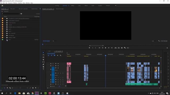Open the Sequence menu
This screenshot has height=95, width=170.
point(10,3)
